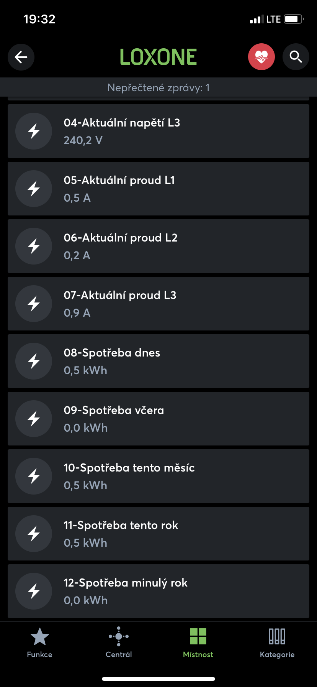This screenshot has height=687, width=317.
Task: Select the 07-Aktuální proud L3 row
Action: 158,304
